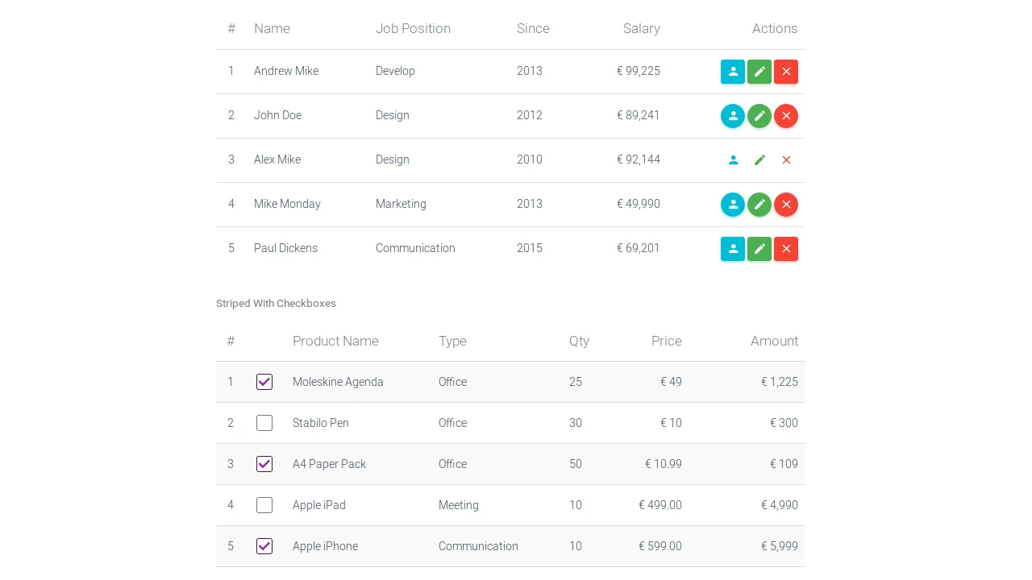Open Paul Dickens' profile icon
Image resolution: width=1032 pixels, height=580 pixels.
733,249
